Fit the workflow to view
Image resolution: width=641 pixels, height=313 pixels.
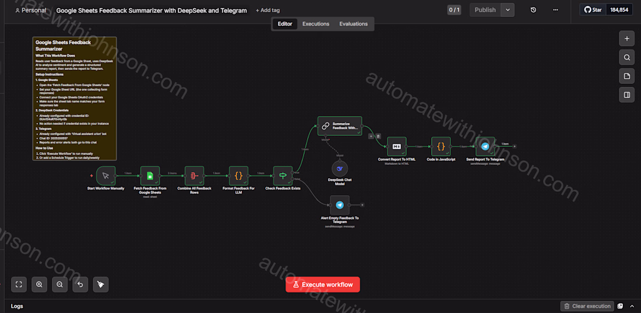(19, 284)
